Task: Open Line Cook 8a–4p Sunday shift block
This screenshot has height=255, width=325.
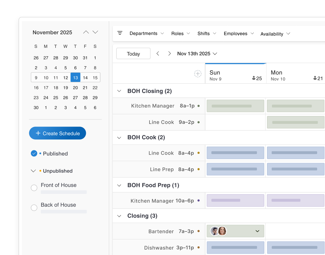Action: coord(235,153)
